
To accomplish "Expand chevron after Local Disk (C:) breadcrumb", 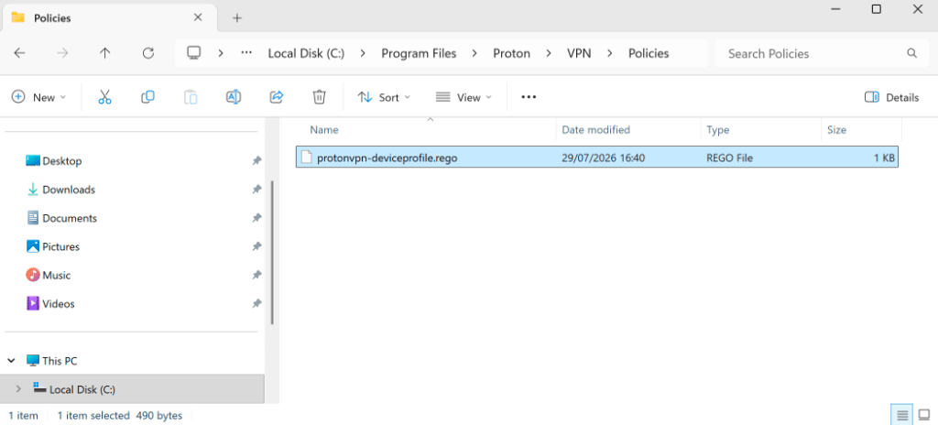I will (363, 53).
